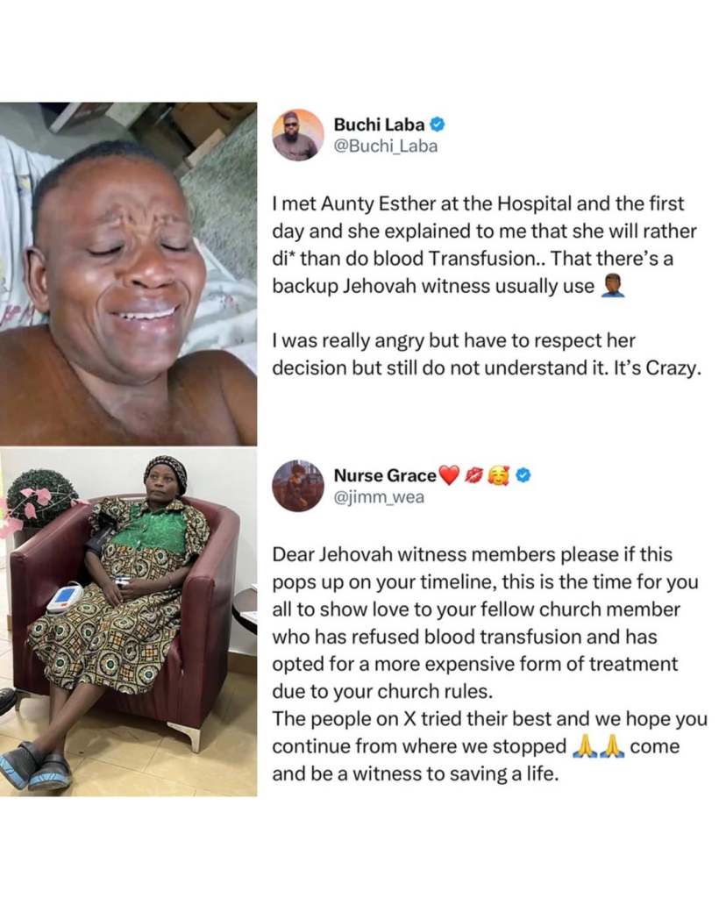Open Buchi Laba's profile avatar
This screenshot has width=719, height=898.
[297, 135]
